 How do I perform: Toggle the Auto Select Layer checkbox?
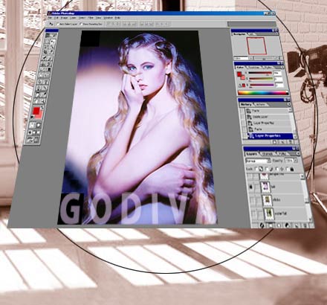[x=58, y=24]
